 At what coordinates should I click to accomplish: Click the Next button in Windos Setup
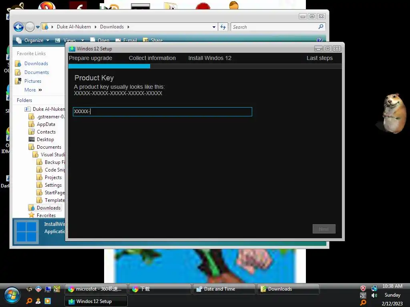[x=324, y=229]
